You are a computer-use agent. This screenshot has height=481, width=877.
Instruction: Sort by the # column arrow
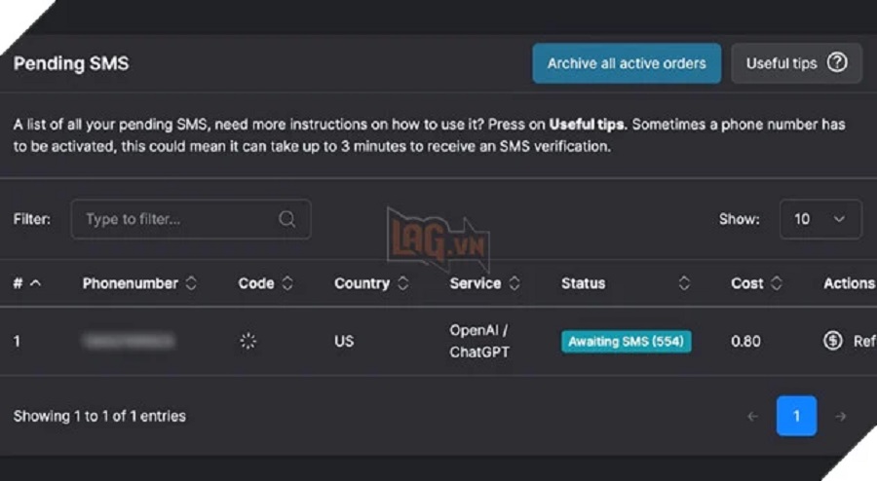coord(36,283)
